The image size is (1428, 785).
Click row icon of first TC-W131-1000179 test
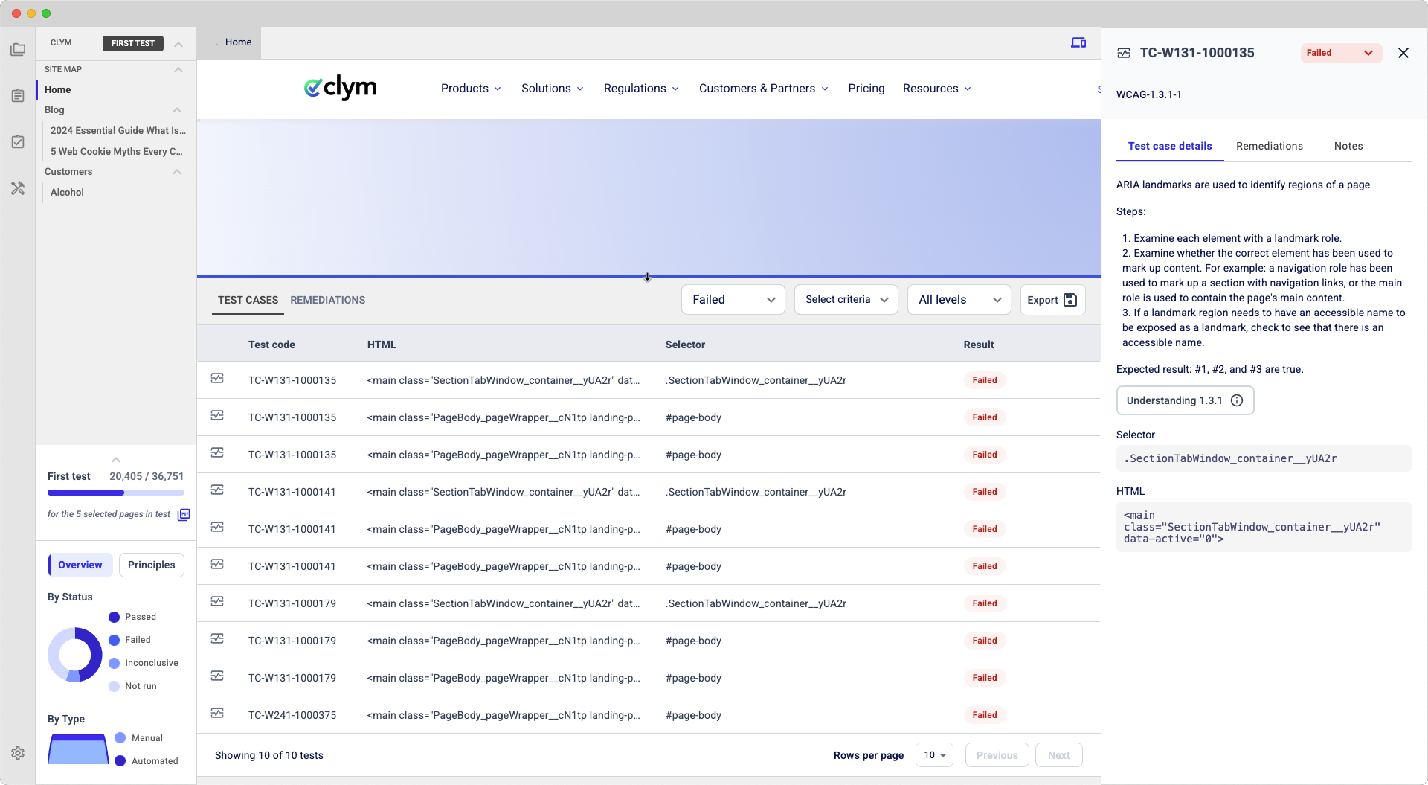pyautogui.click(x=217, y=602)
